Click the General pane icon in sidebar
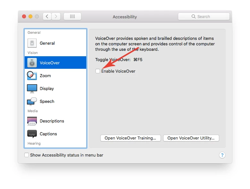 (32, 43)
